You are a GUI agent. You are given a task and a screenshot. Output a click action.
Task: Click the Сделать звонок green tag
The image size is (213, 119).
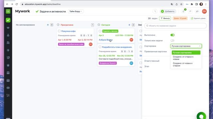pos(110,31)
